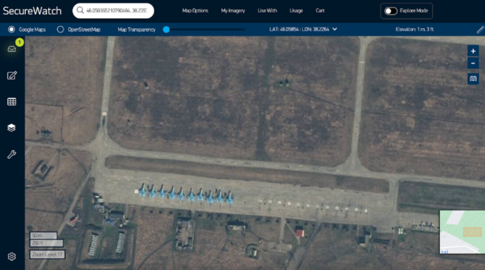Click the Map Transparency slider handle
This screenshot has width=485, height=270.
pyautogui.click(x=166, y=29)
